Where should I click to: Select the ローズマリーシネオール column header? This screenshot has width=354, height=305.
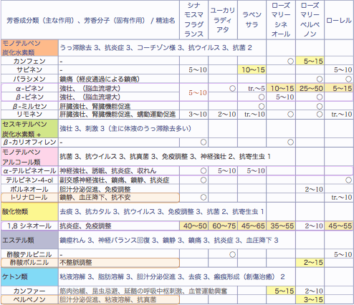click(x=281, y=20)
